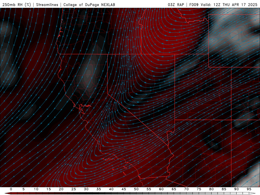Click the "F009" forecast hour text
The image size is (260, 195).
coord(194,5)
